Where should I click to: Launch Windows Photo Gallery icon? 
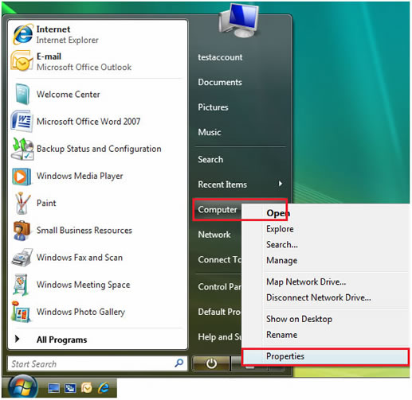pos(21,312)
